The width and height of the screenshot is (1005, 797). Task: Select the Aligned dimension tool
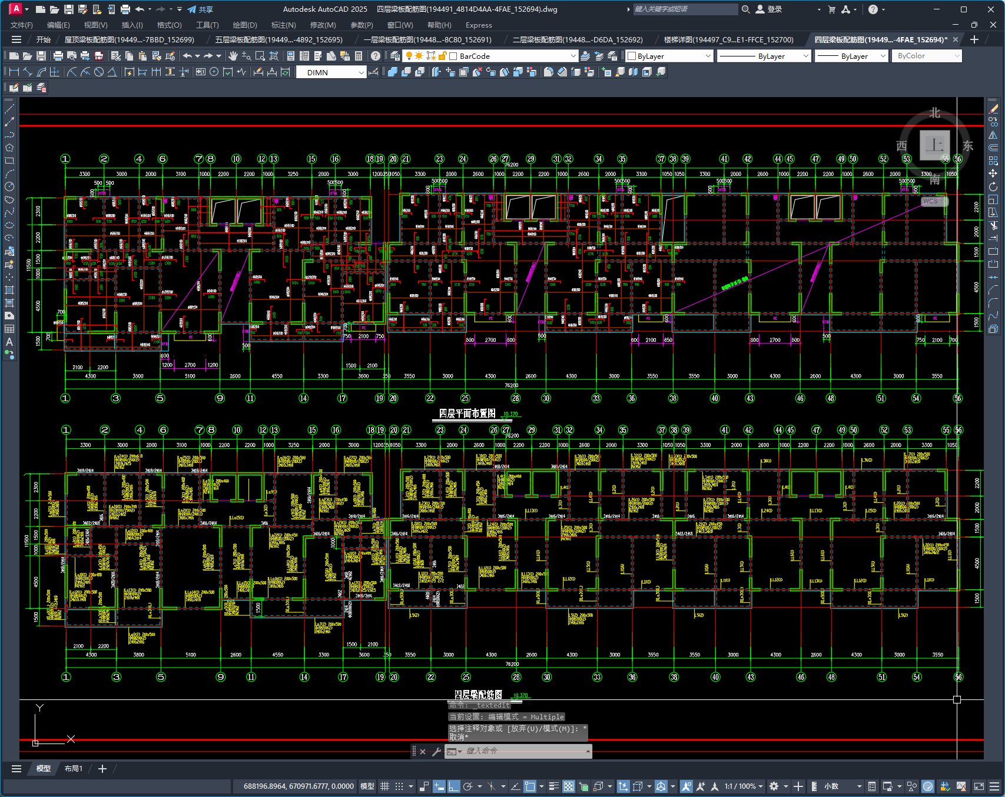point(28,72)
